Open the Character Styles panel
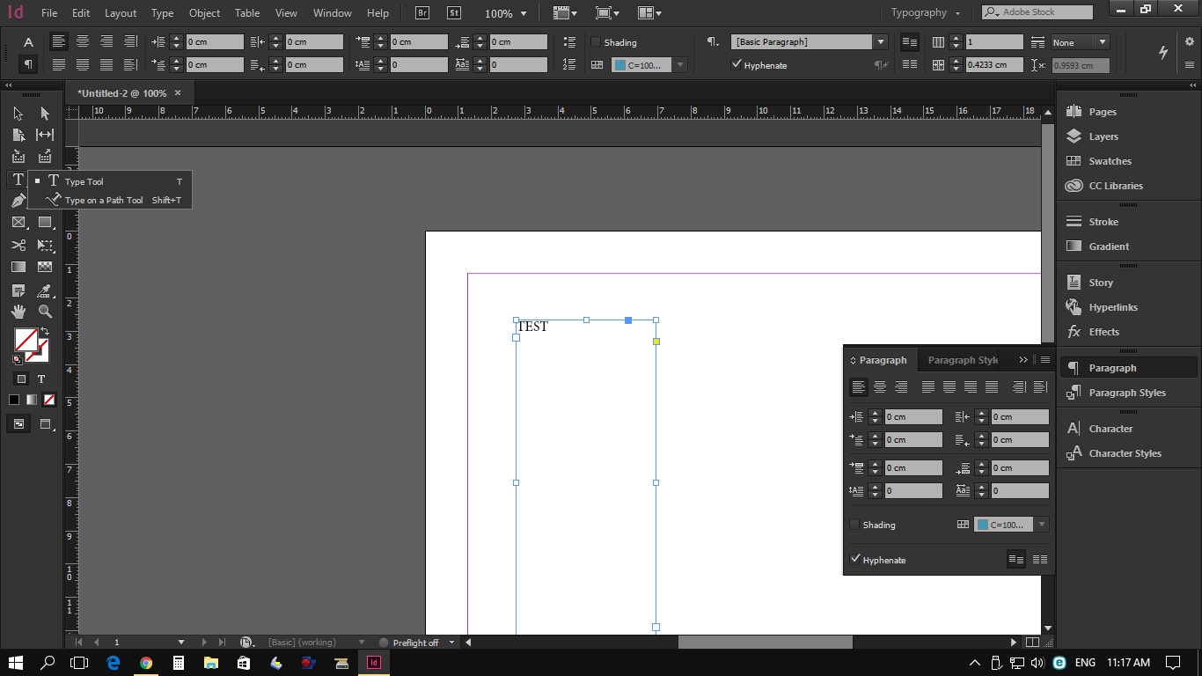This screenshot has height=676, width=1202. click(x=1125, y=453)
